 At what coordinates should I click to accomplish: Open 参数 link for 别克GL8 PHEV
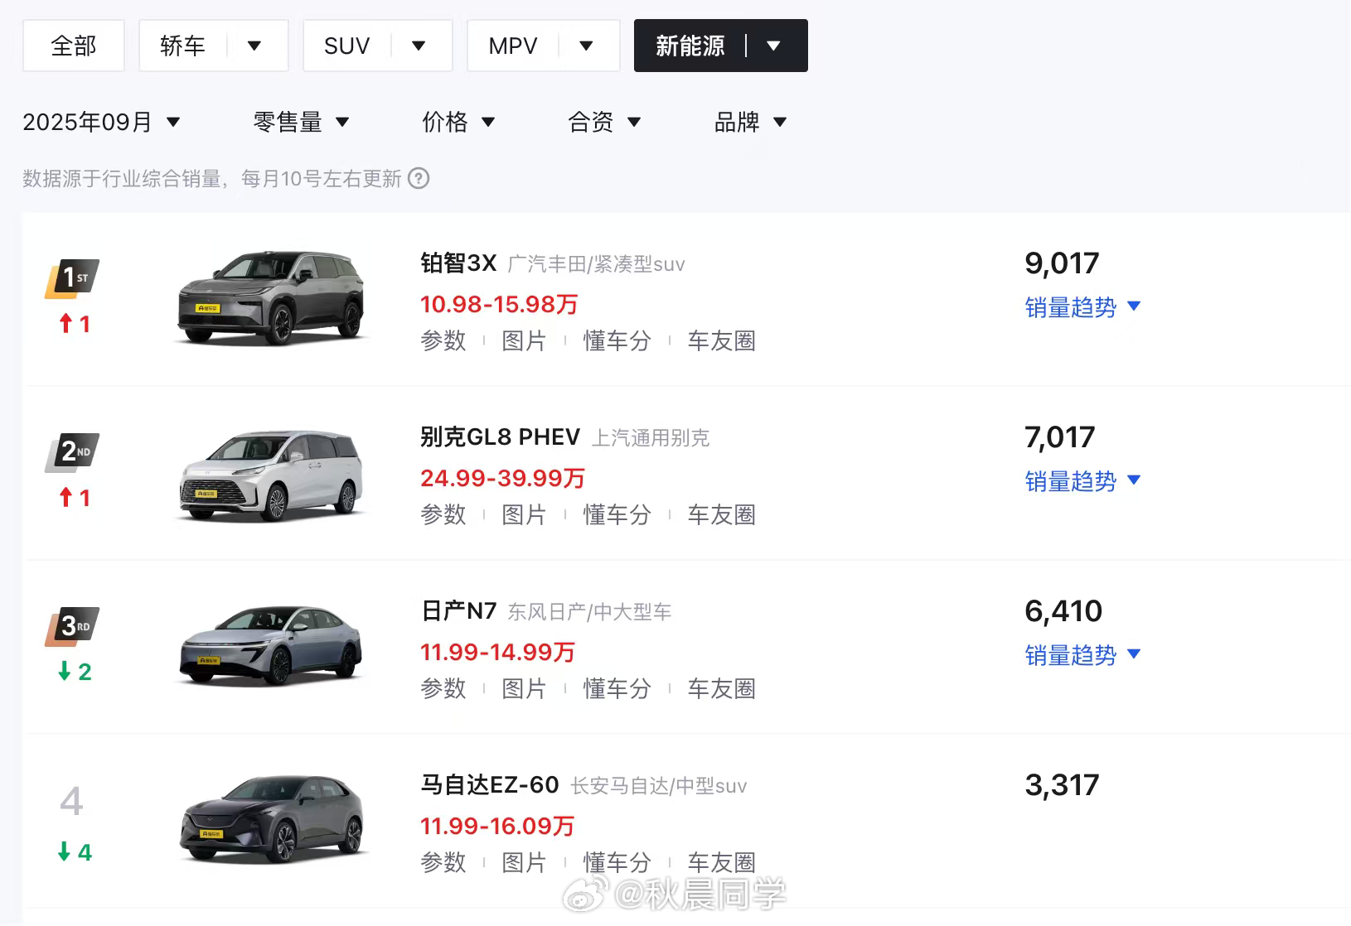coord(443,514)
